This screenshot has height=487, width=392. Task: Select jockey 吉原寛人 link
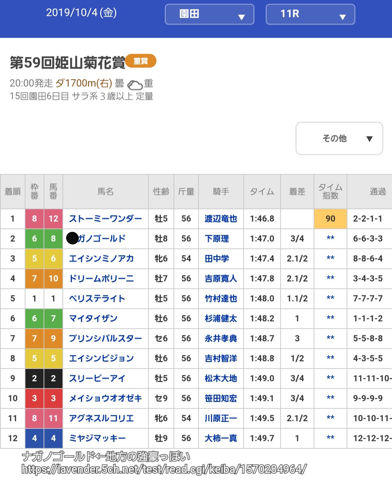[x=221, y=279]
